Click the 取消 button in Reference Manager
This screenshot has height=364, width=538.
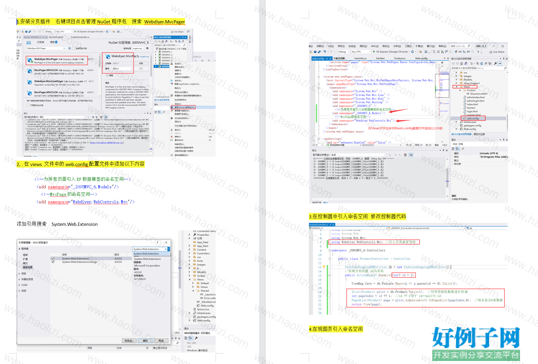[x=161, y=341]
